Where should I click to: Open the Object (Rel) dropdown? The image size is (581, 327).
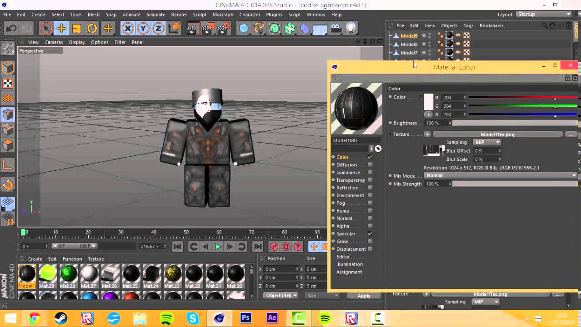coord(281,296)
